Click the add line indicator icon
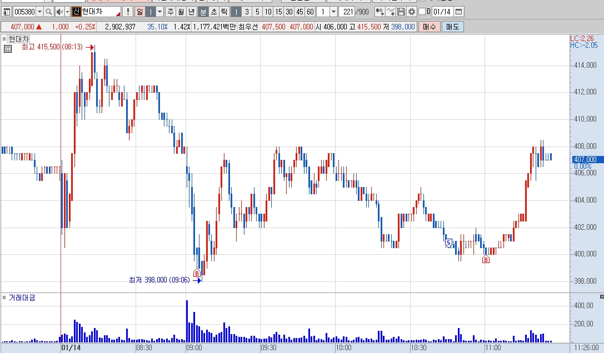Image resolution: width=604 pixels, height=353 pixels. pos(390,12)
